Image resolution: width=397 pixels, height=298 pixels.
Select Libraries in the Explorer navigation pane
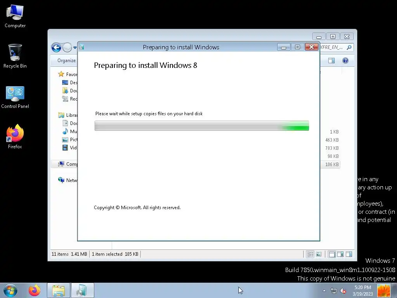(x=67, y=115)
